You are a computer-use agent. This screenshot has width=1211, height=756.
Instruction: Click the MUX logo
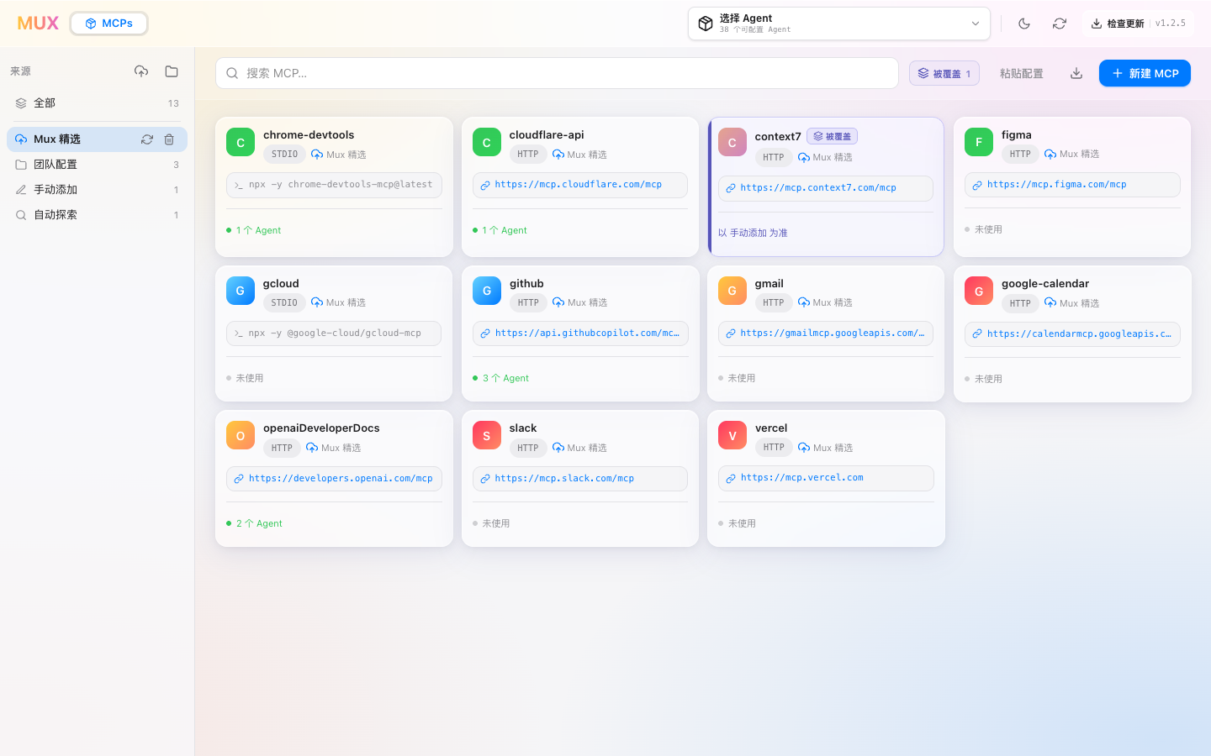38,24
